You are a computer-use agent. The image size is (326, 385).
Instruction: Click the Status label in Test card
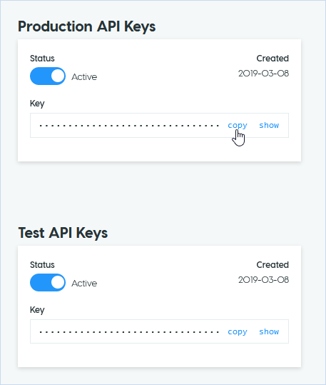[x=42, y=265]
